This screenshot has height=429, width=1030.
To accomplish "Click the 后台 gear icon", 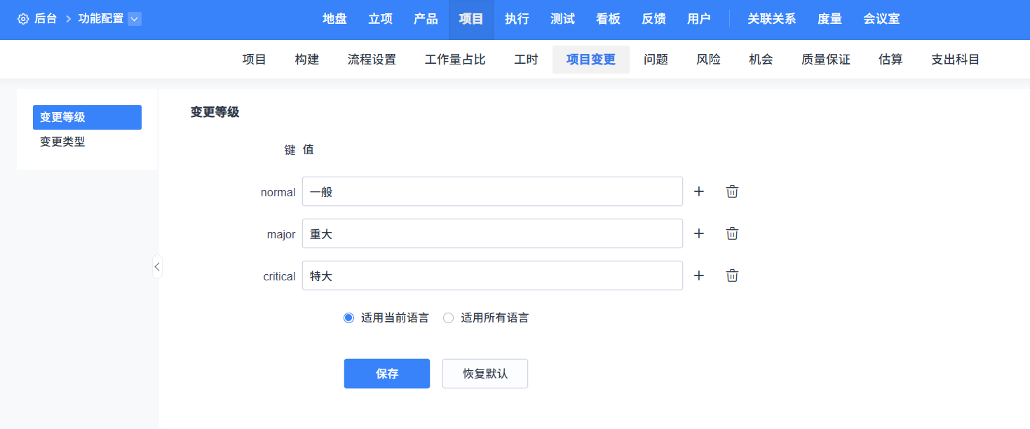I will [x=23, y=19].
